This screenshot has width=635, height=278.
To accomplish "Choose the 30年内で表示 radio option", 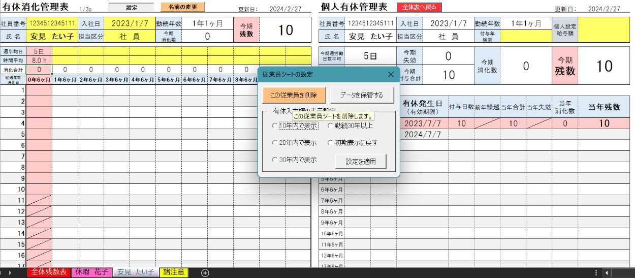I will pyautogui.click(x=275, y=160).
